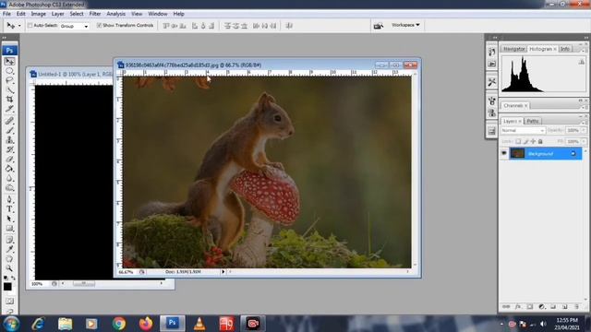This screenshot has height=332, width=591.
Task: Click the Untitled-1 window scrollbar thumb
Action: click(84, 283)
